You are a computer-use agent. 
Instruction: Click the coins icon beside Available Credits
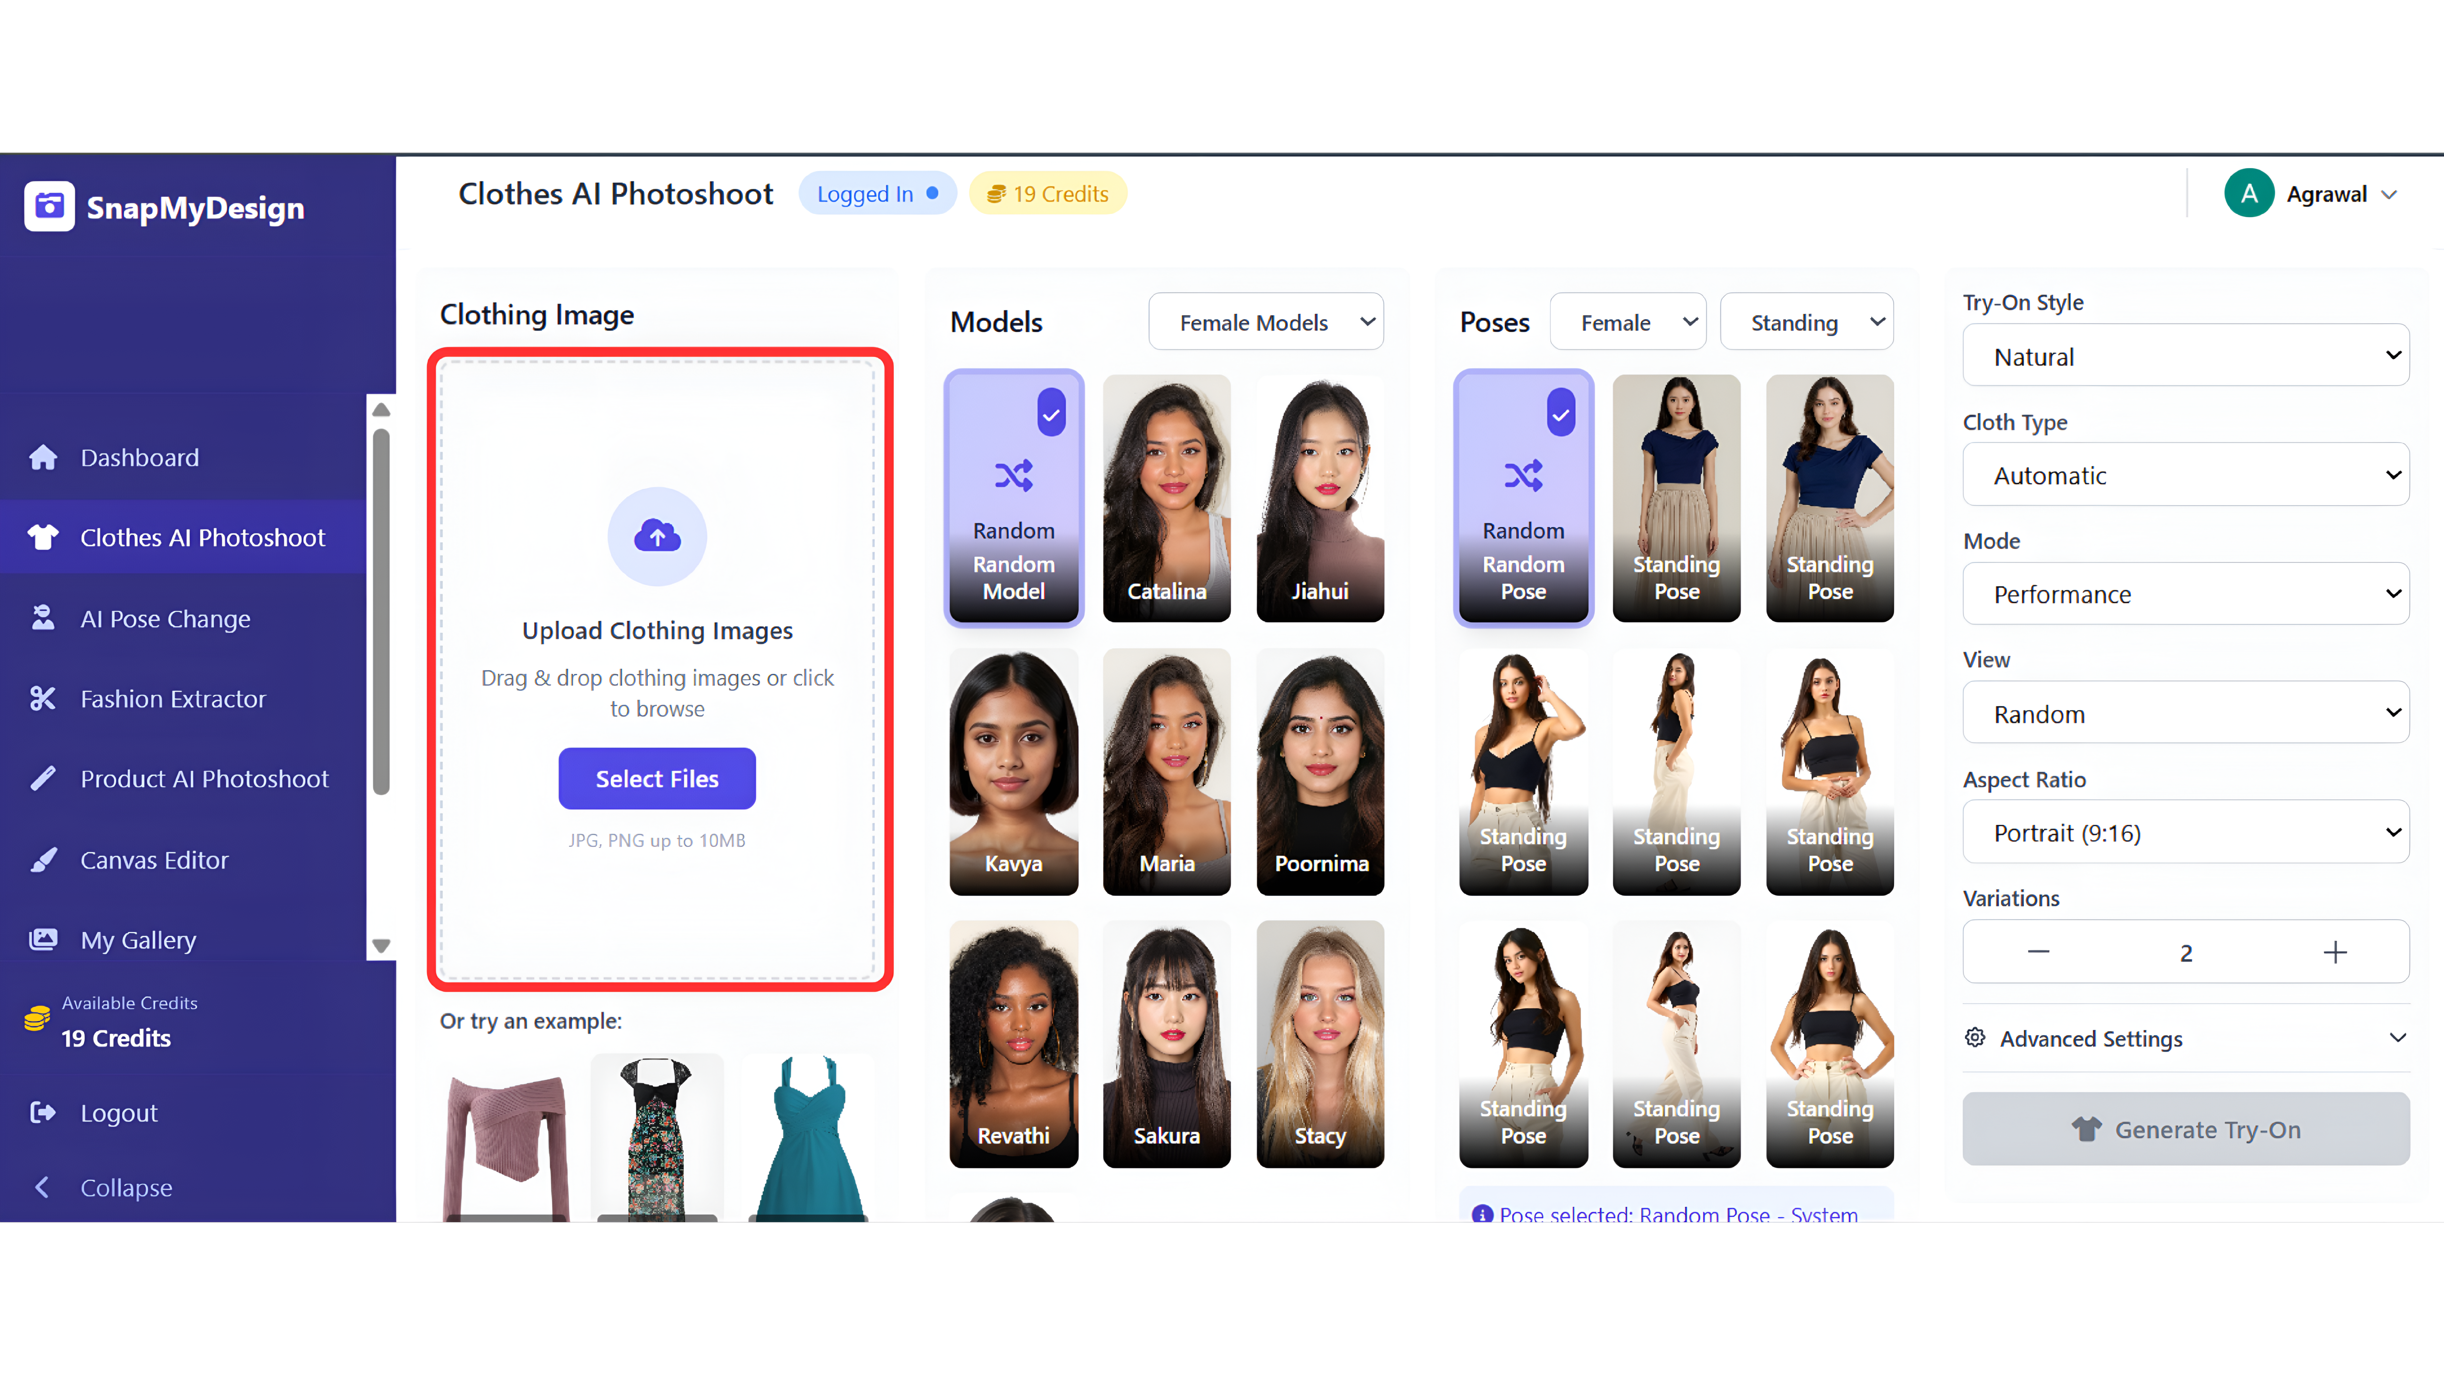tap(37, 1018)
